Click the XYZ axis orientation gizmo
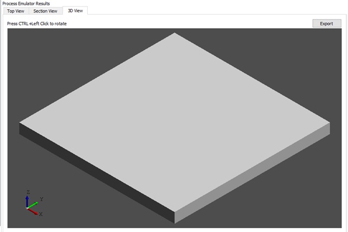 coord(34,204)
